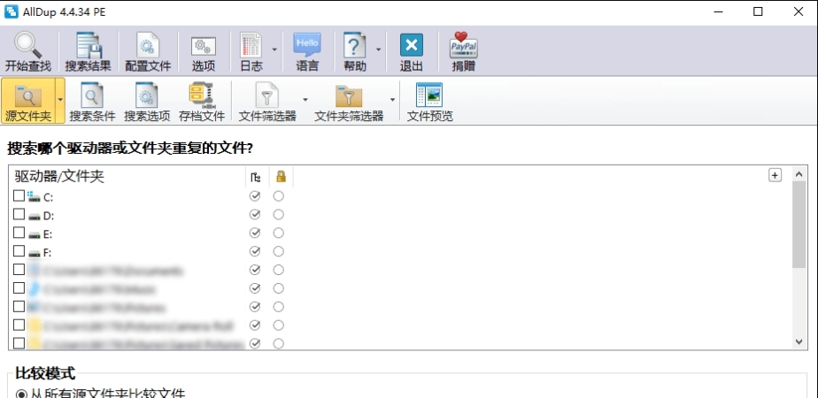Open 选项 options
The width and height of the screenshot is (818, 398).
point(204,52)
